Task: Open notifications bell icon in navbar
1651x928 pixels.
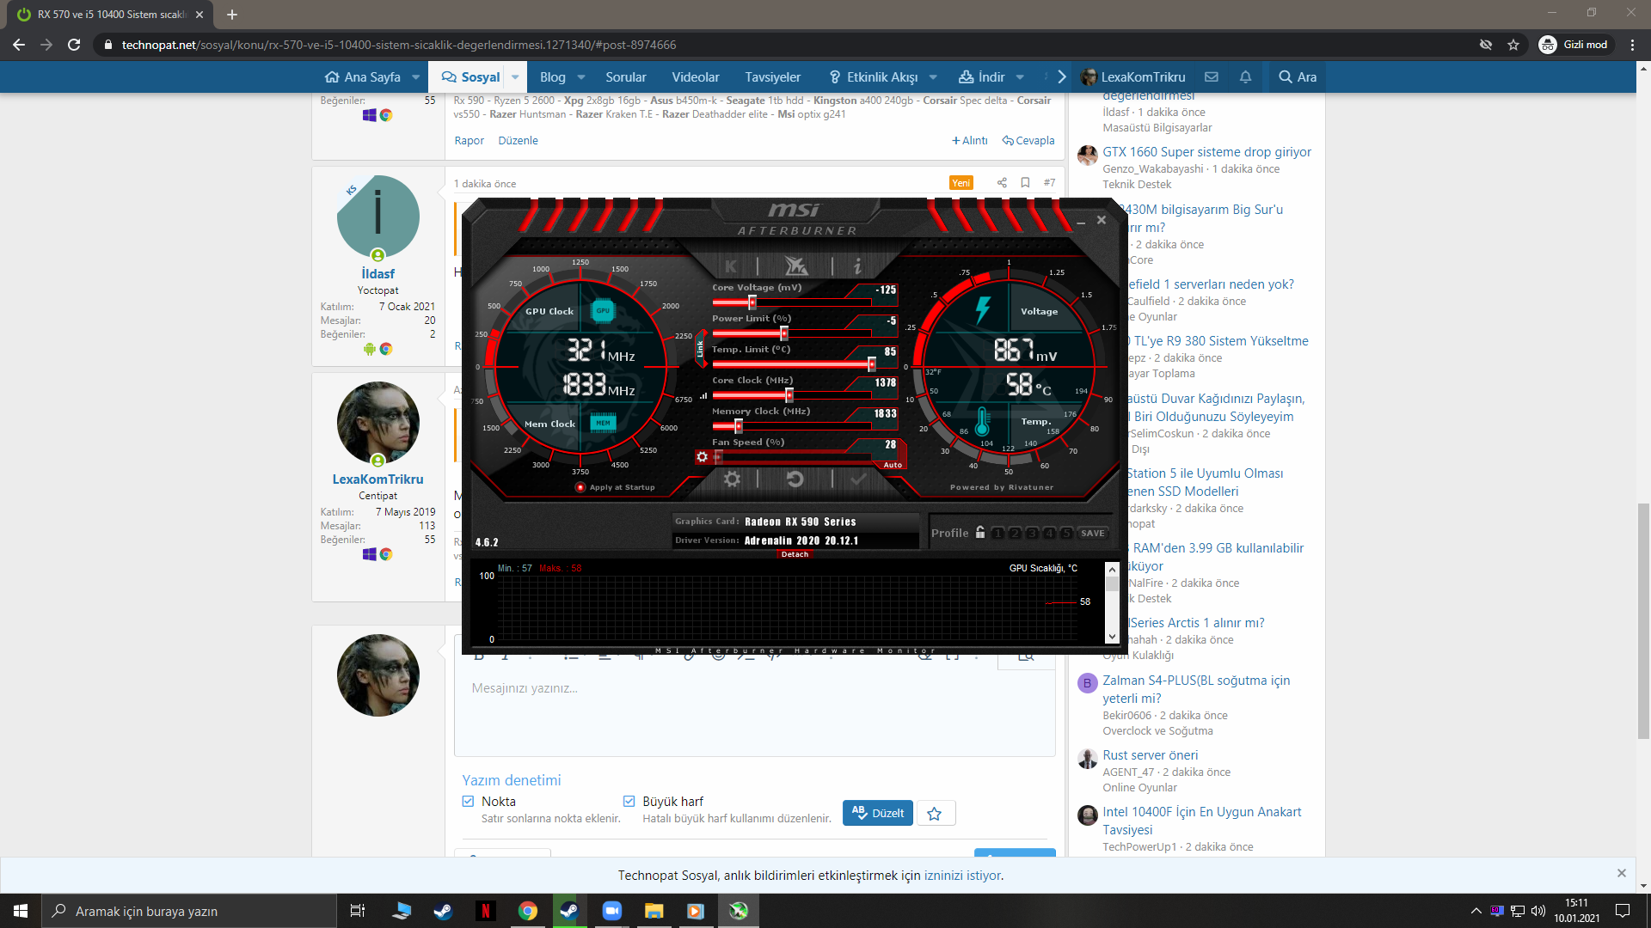Action: coord(1245,77)
